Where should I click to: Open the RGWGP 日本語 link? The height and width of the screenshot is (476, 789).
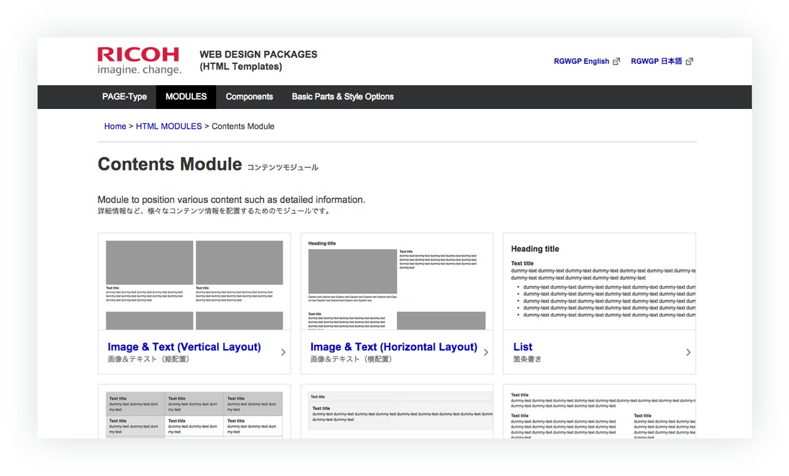click(656, 61)
